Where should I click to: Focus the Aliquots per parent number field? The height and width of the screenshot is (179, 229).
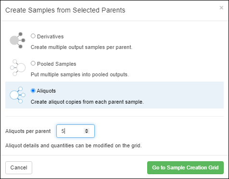coord(76,131)
